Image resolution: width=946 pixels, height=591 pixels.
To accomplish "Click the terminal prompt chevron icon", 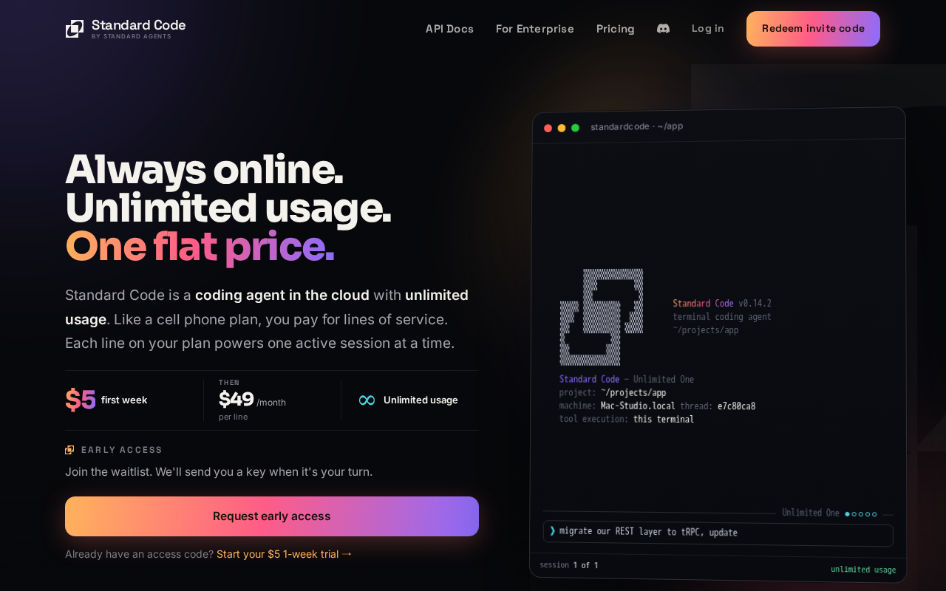I will (x=552, y=530).
